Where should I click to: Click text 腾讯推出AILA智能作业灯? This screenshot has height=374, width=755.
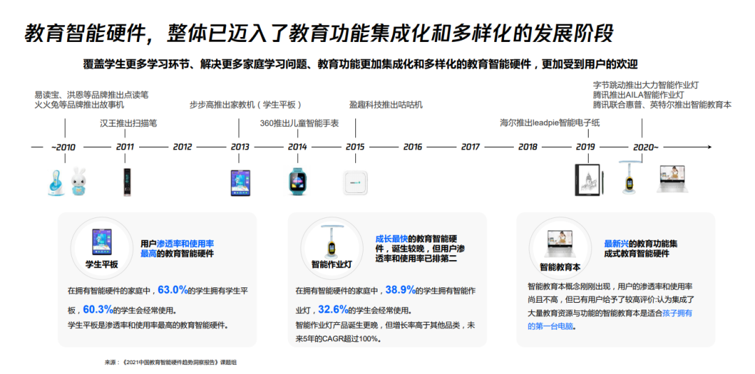tap(638, 94)
